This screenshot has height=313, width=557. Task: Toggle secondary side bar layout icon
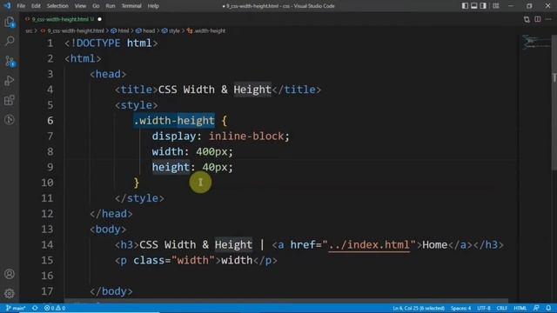(483, 6)
